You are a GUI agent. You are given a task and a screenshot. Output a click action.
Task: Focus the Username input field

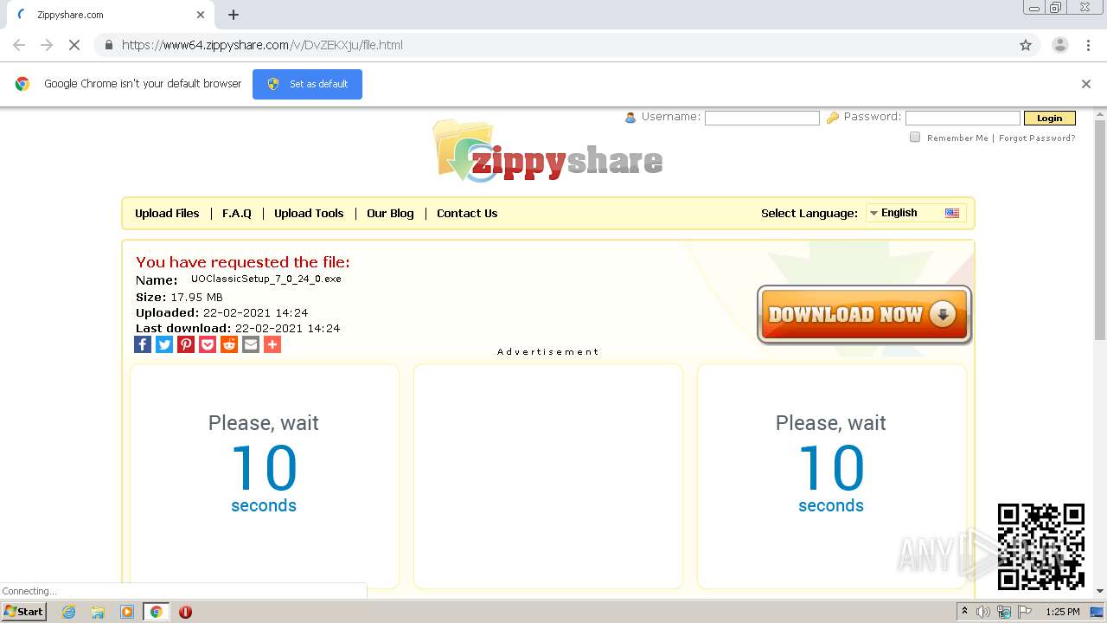(762, 118)
